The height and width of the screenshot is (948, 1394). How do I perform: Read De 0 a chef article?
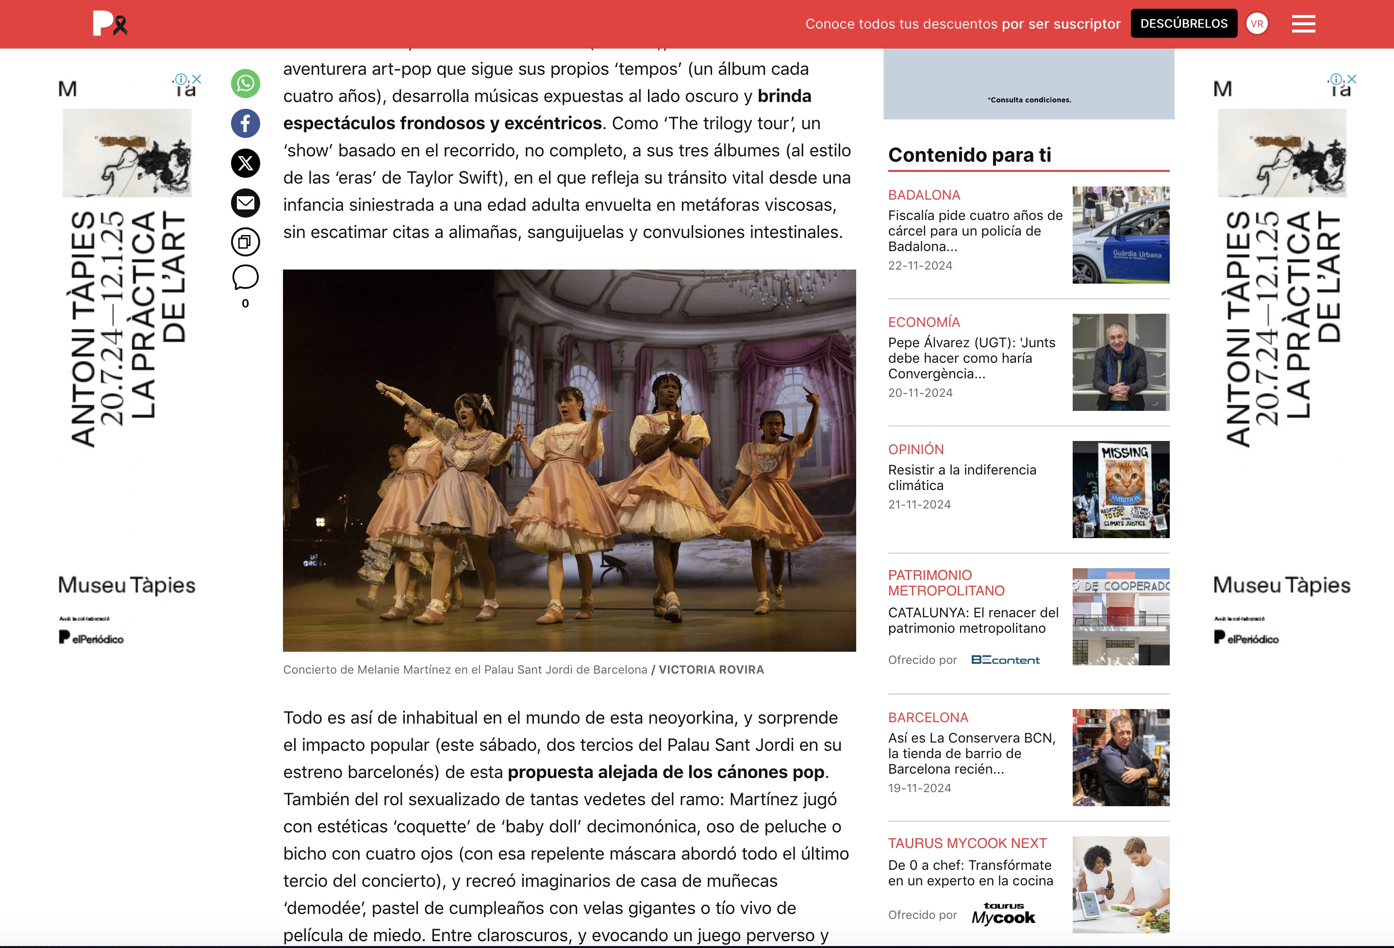pyautogui.click(x=971, y=873)
